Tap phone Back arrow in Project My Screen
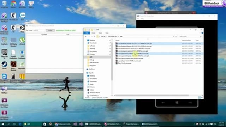This screenshot has width=226, height=127. pyautogui.click(x=163, y=103)
